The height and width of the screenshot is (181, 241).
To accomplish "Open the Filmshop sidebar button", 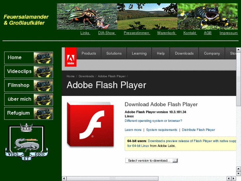I will 29,85.
